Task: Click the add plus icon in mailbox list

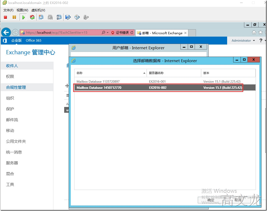Action: pyautogui.click(x=67, y=86)
